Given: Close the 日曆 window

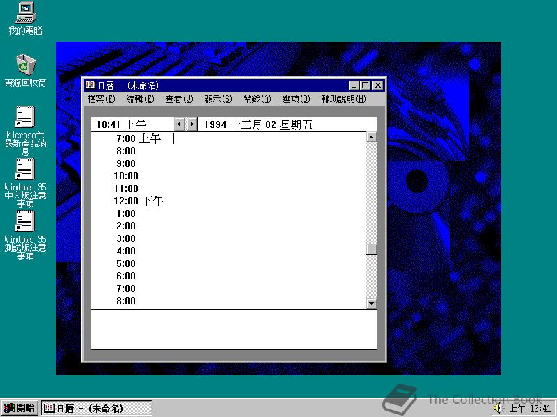Looking at the screenshot, I should (378, 85).
